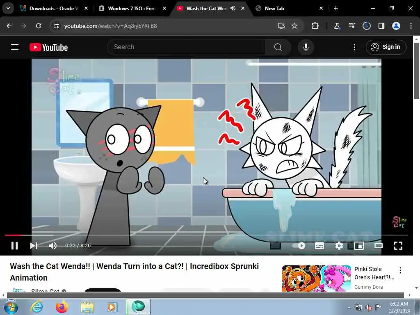Reload the current page

point(39,26)
